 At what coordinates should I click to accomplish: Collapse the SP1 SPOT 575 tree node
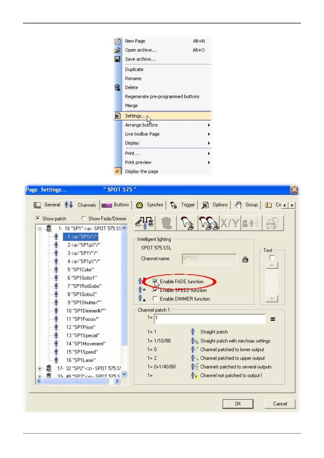click(x=40, y=229)
